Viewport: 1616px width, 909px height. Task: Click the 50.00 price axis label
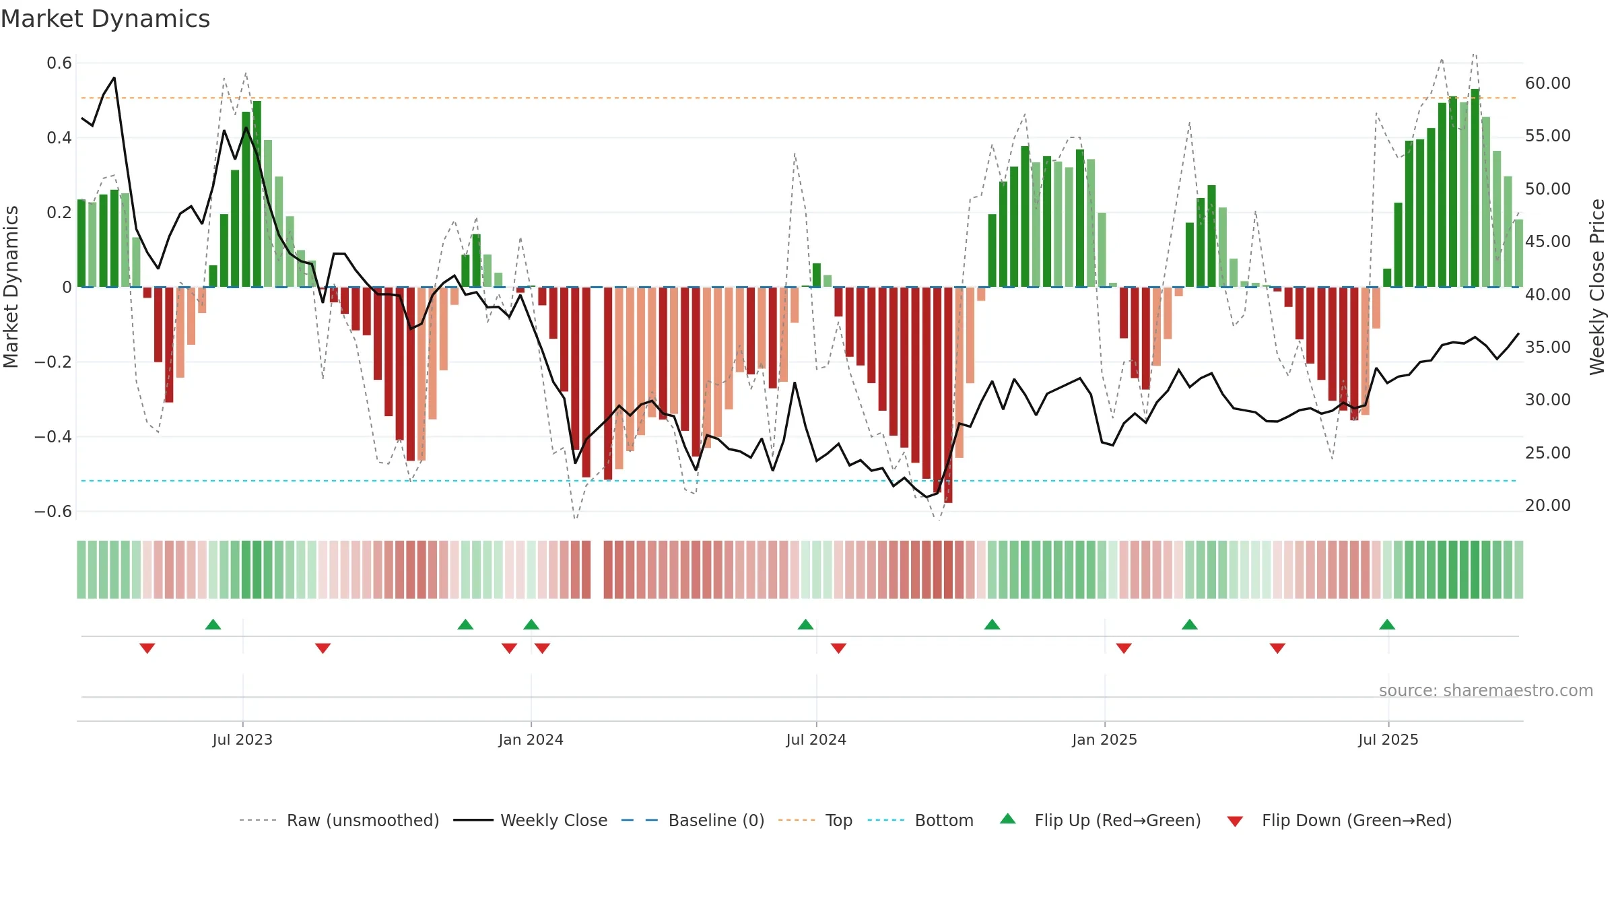click(1548, 189)
